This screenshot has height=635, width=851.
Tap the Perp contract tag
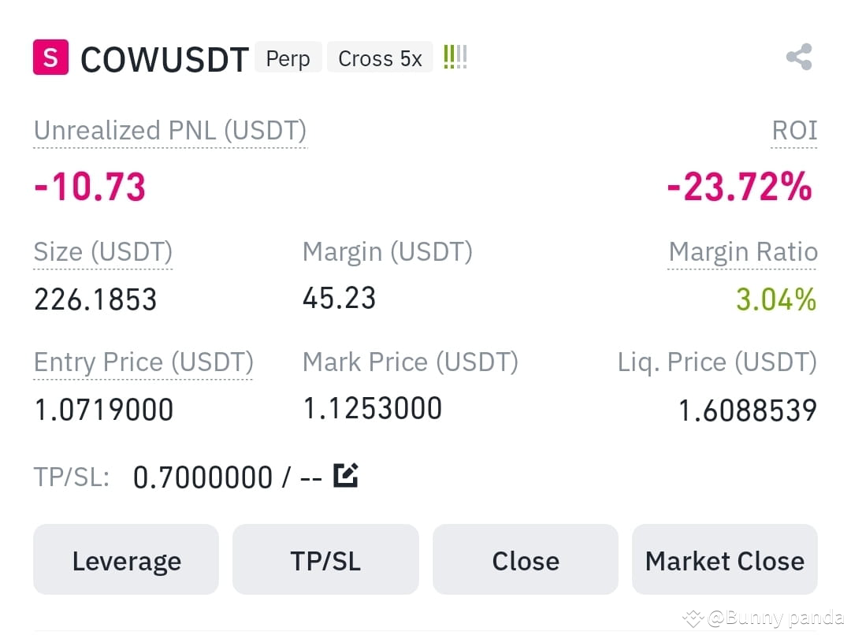(x=288, y=58)
